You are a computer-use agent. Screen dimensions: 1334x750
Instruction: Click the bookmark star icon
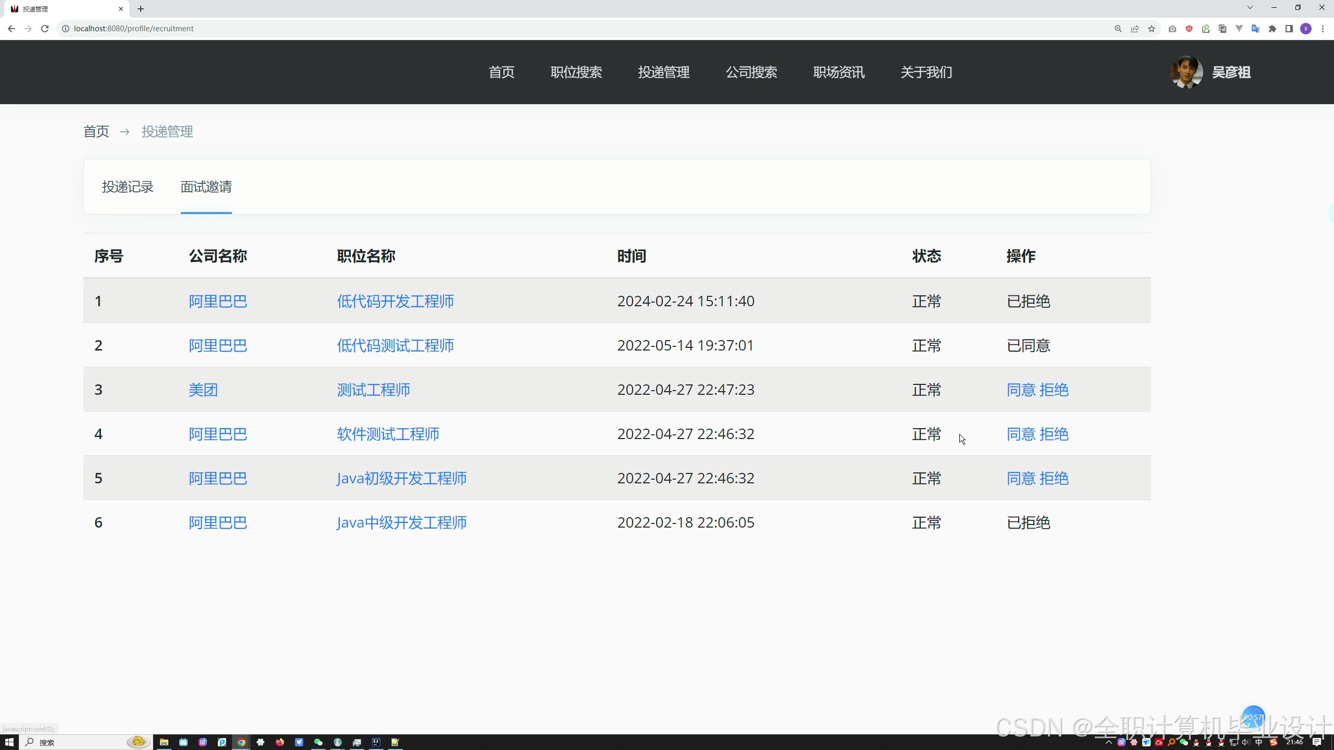click(1152, 29)
